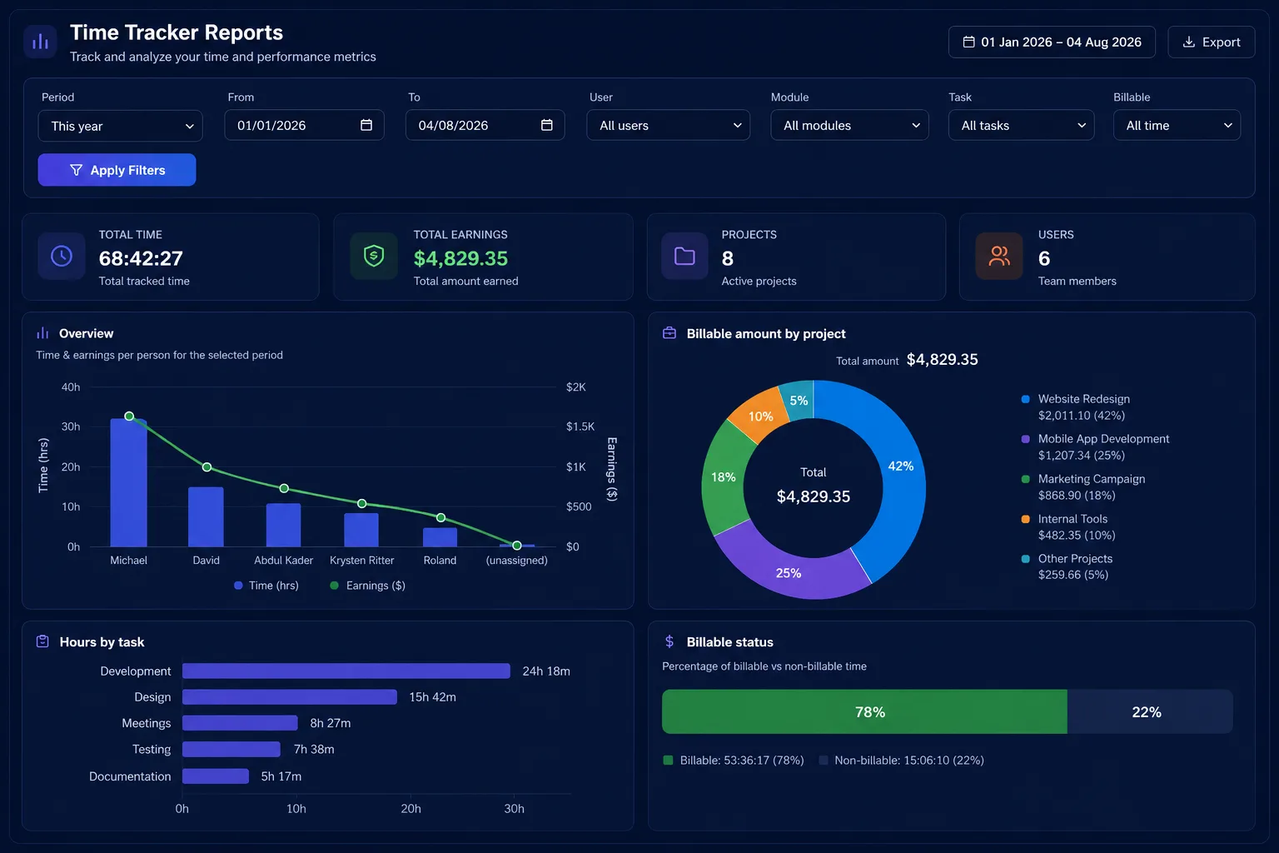Open calendar picker in To date field
Viewport: 1279px width, 853px height.
(547, 125)
